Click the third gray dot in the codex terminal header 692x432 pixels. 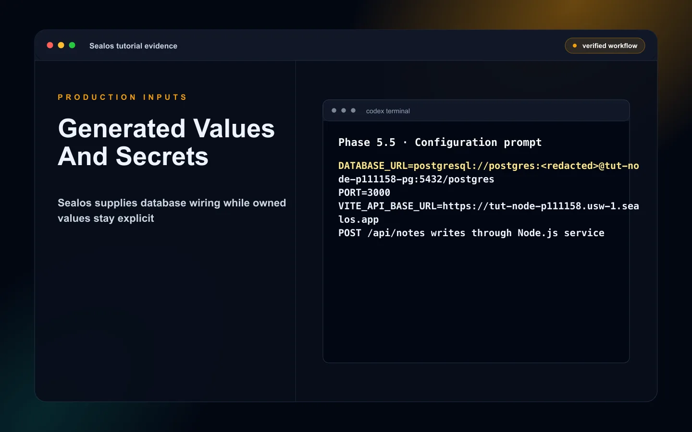[x=353, y=110]
